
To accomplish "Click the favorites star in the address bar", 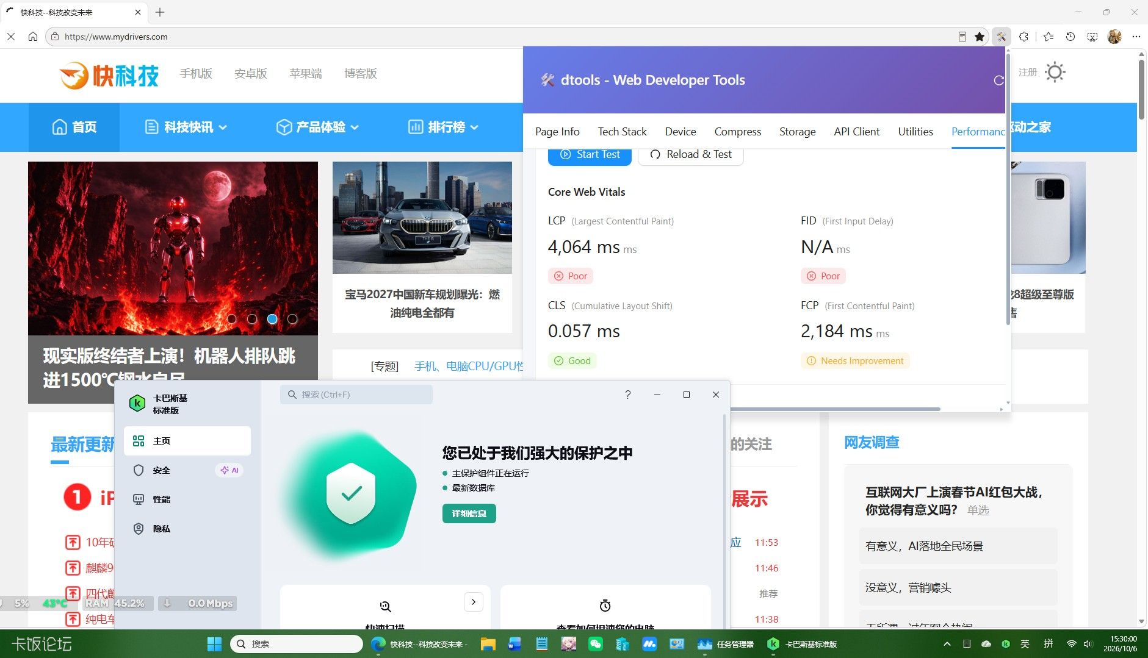I will point(980,37).
